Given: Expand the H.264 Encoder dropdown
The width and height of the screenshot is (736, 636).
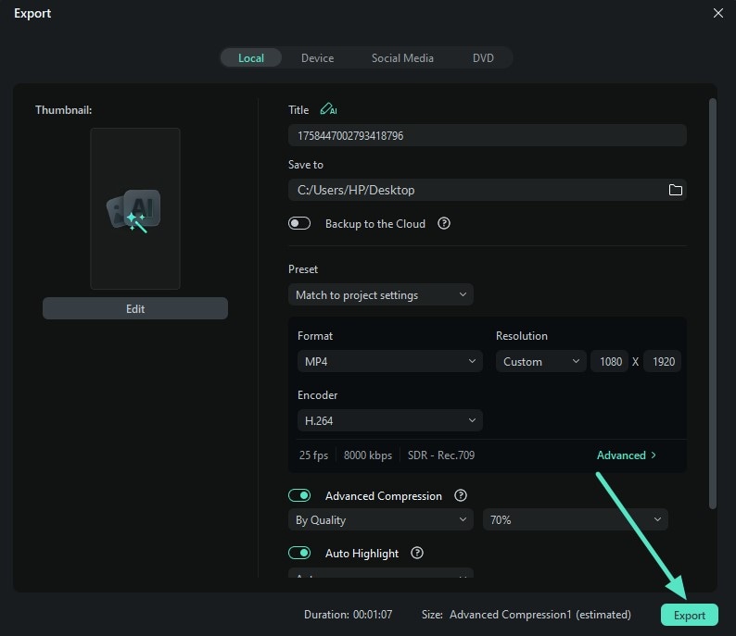Looking at the screenshot, I should pyautogui.click(x=389, y=420).
